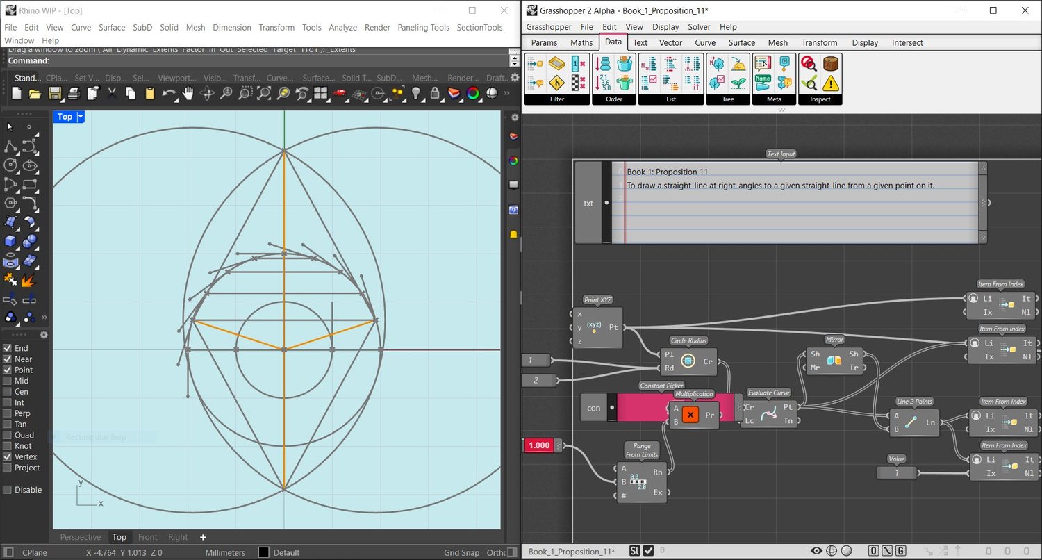The height and width of the screenshot is (560, 1042).
Task: Enable the Cen osnap checkbox
Action: point(7,392)
